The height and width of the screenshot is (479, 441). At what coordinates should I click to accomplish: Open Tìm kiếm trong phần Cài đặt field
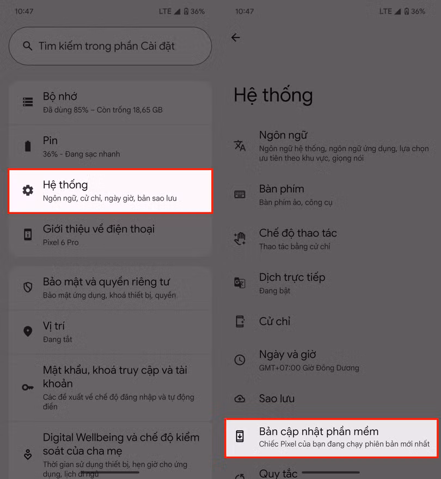pyautogui.click(x=110, y=46)
